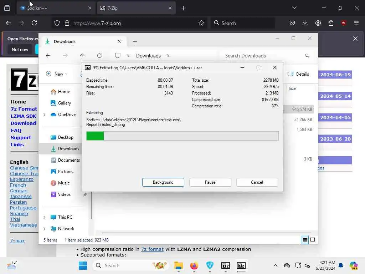This screenshot has width=365, height=274.
Task: Open Firefox extensions puzzle icon
Action: tap(331, 23)
